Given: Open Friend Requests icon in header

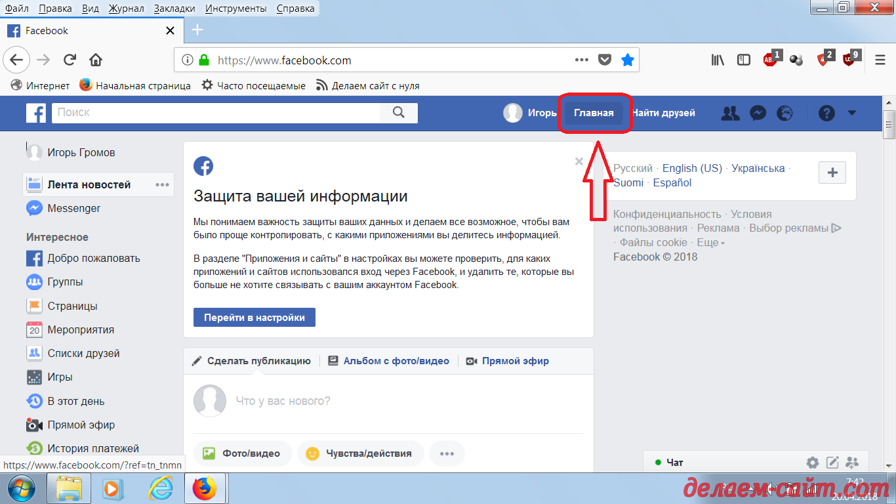Looking at the screenshot, I should (730, 113).
